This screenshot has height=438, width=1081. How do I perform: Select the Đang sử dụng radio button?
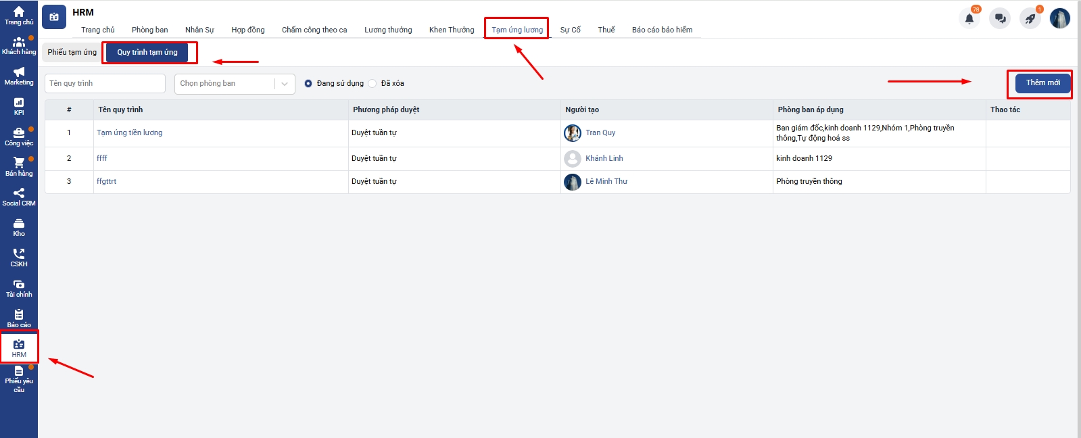(x=308, y=84)
